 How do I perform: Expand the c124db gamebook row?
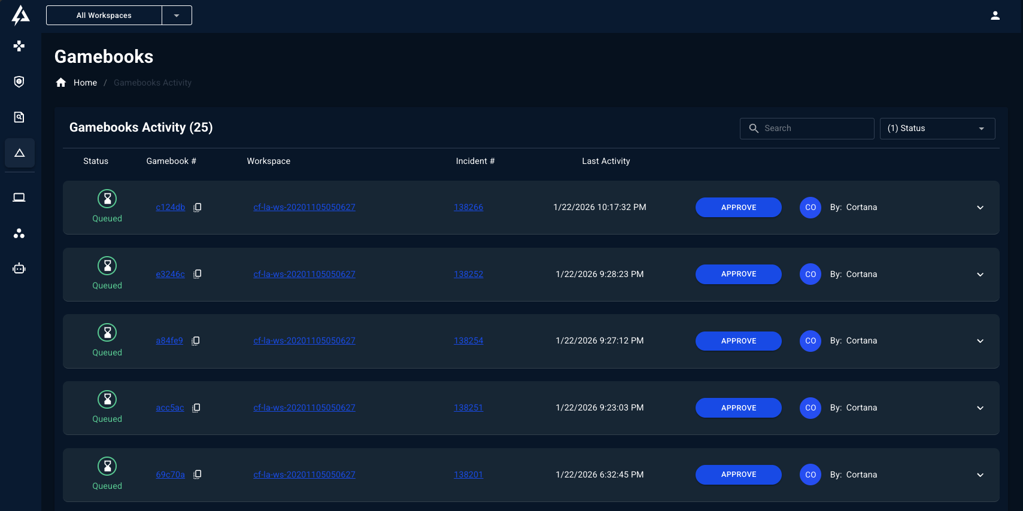pyautogui.click(x=980, y=208)
